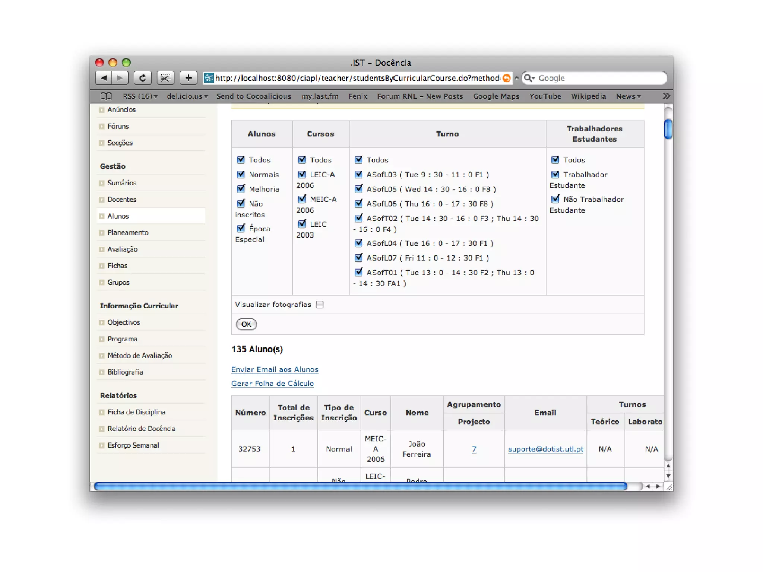Viewport: 763px width, 572px height.
Task: Click the OK filter button
Action: (x=246, y=324)
